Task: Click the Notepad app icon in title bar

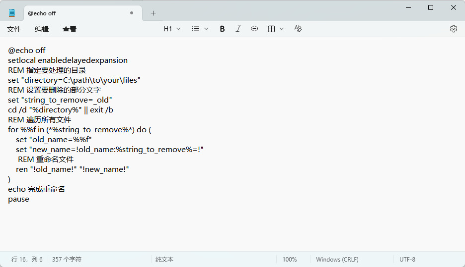Action: pyautogui.click(x=12, y=13)
